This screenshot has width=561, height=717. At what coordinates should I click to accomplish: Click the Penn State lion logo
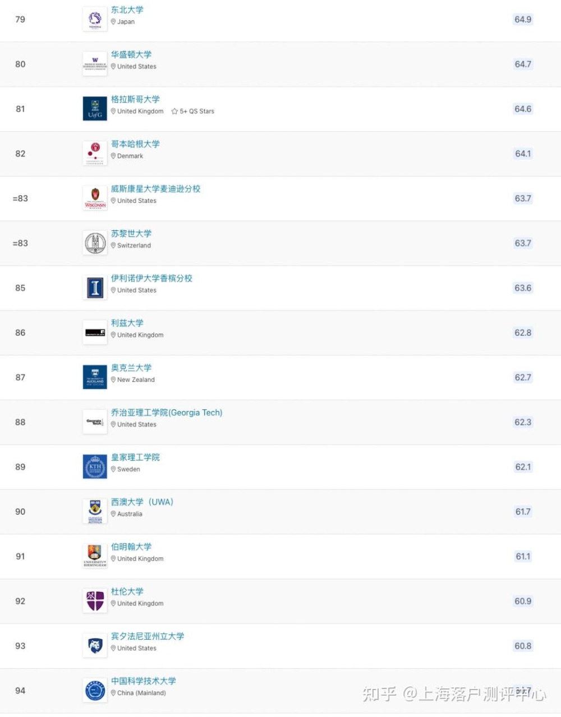pyautogui.click(x=95, y=646)
